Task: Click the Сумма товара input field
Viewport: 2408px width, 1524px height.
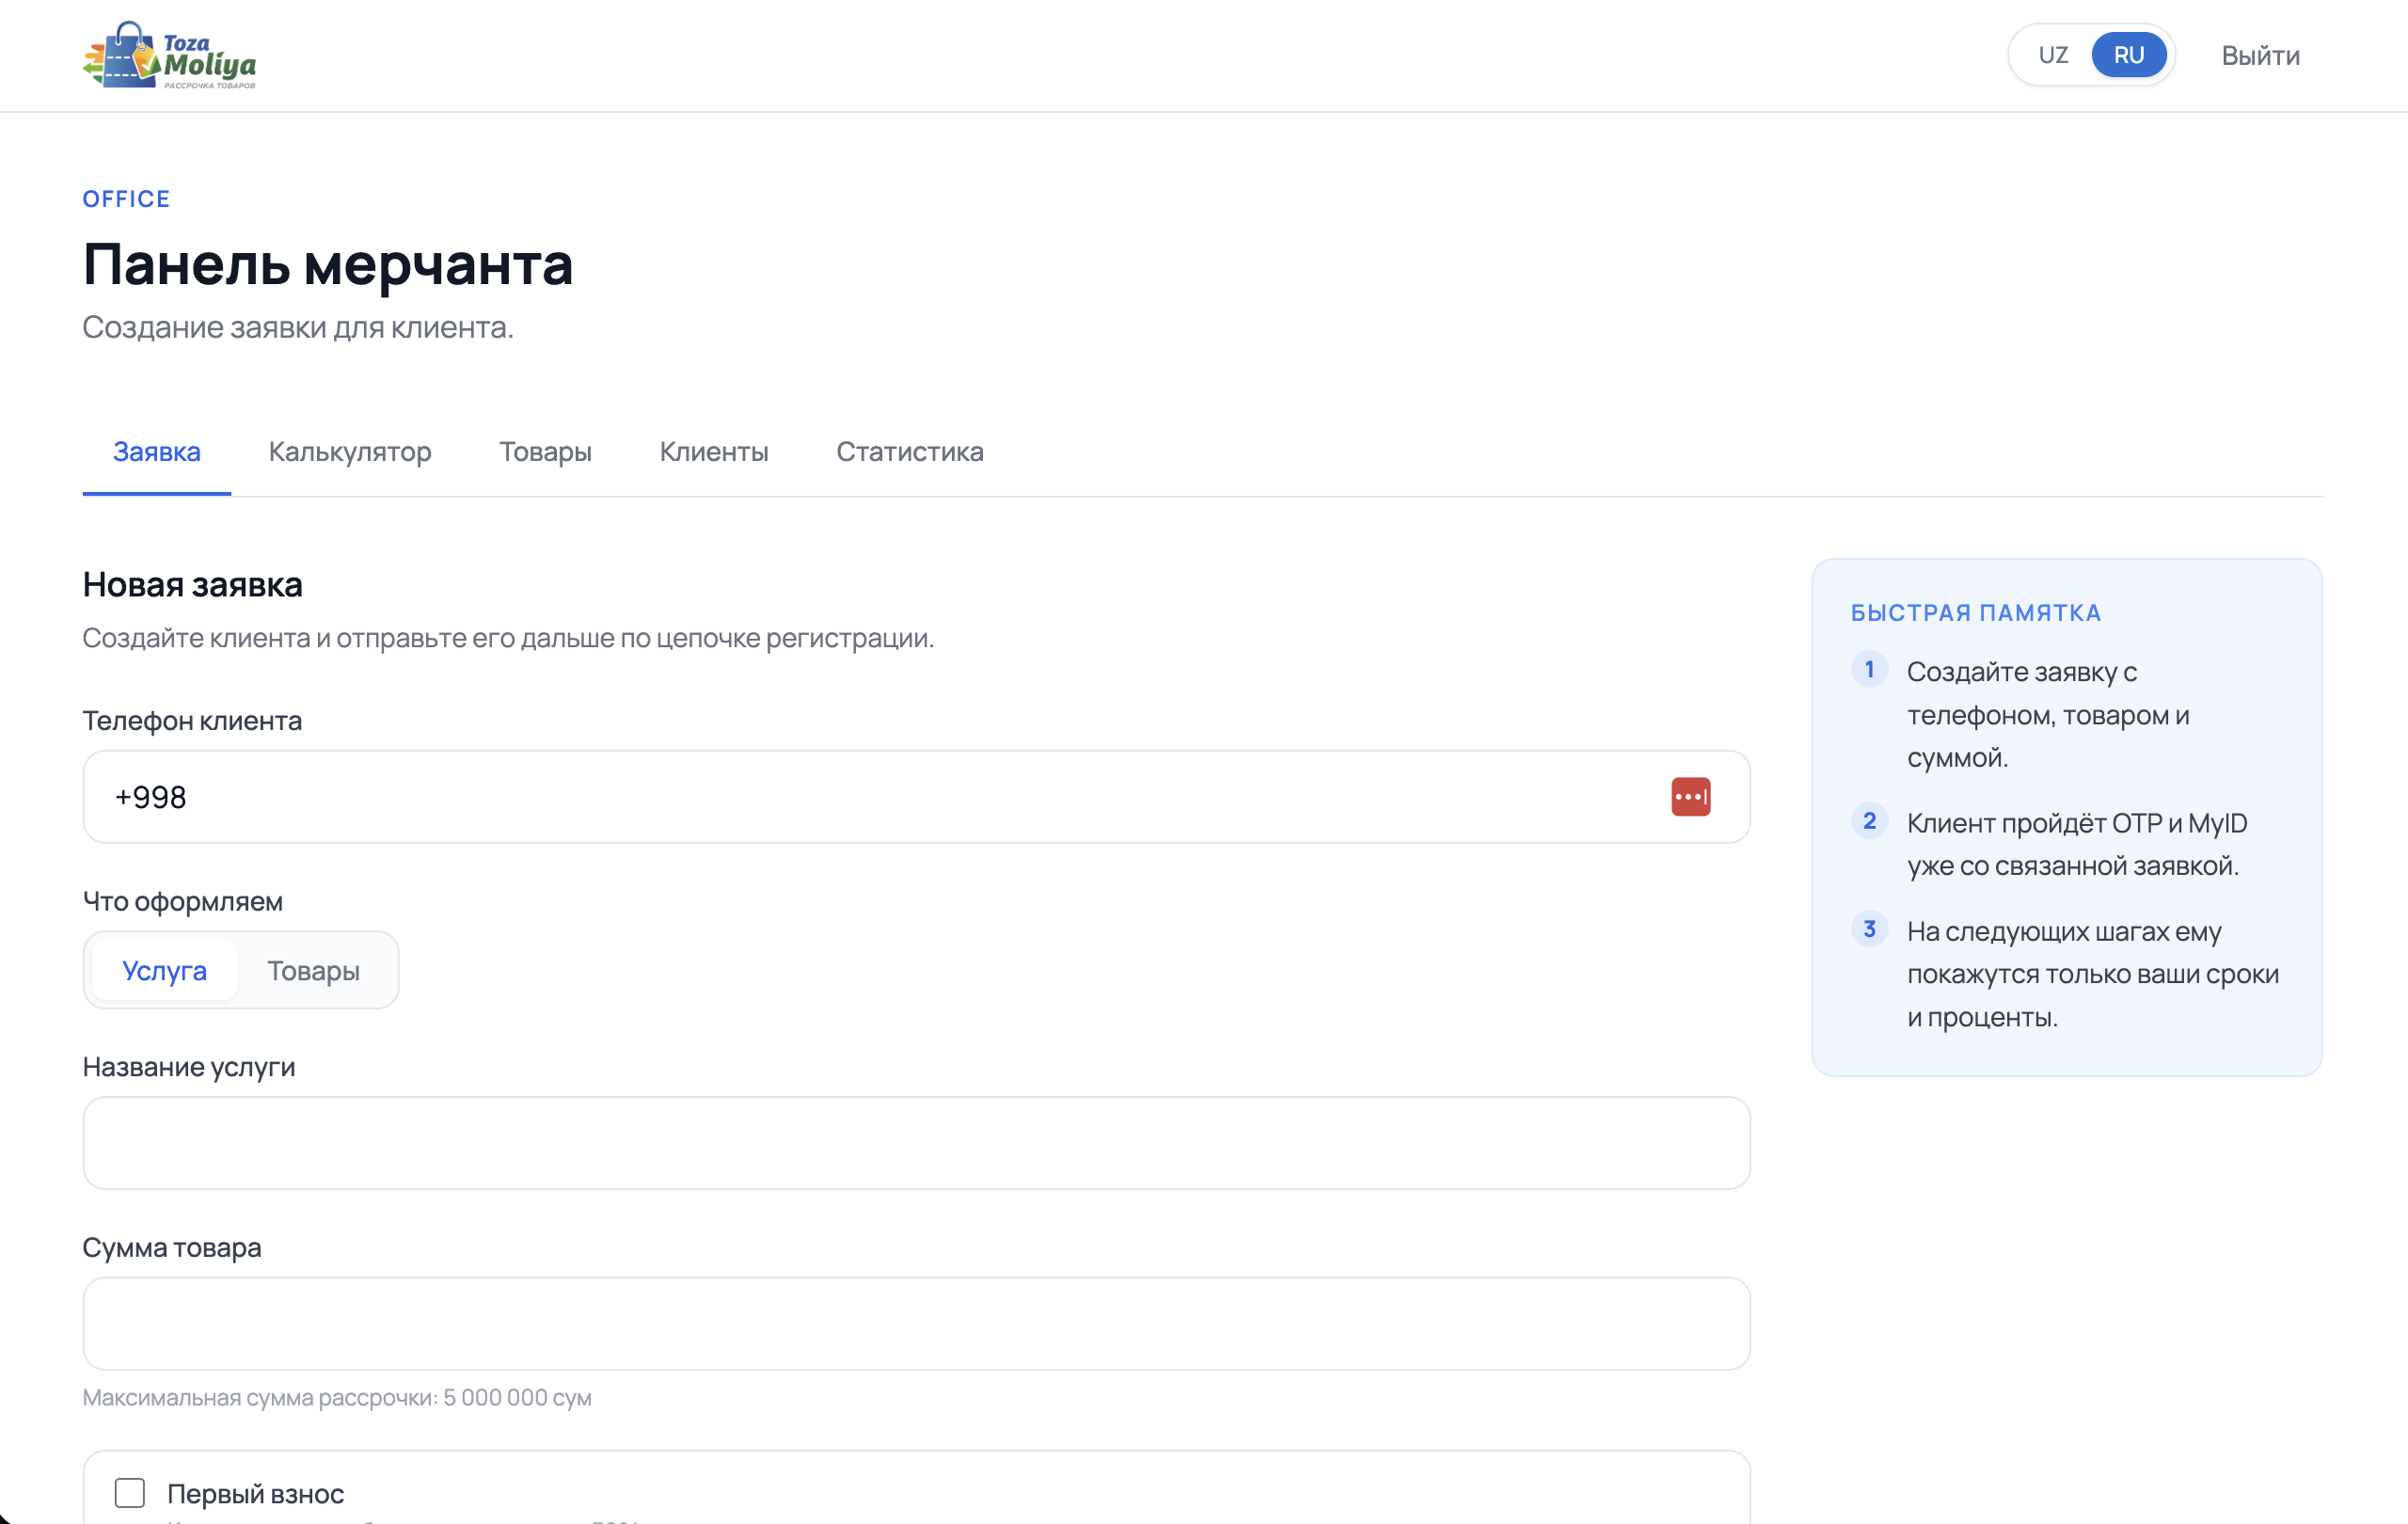Action: pos(917,1323)
